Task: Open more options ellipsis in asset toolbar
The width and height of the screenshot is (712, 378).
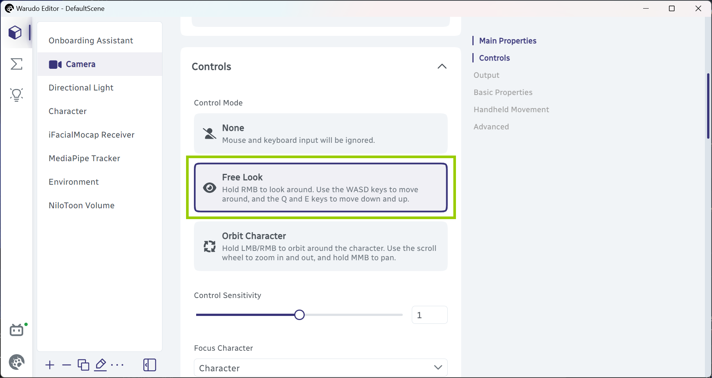Action: 118,365
